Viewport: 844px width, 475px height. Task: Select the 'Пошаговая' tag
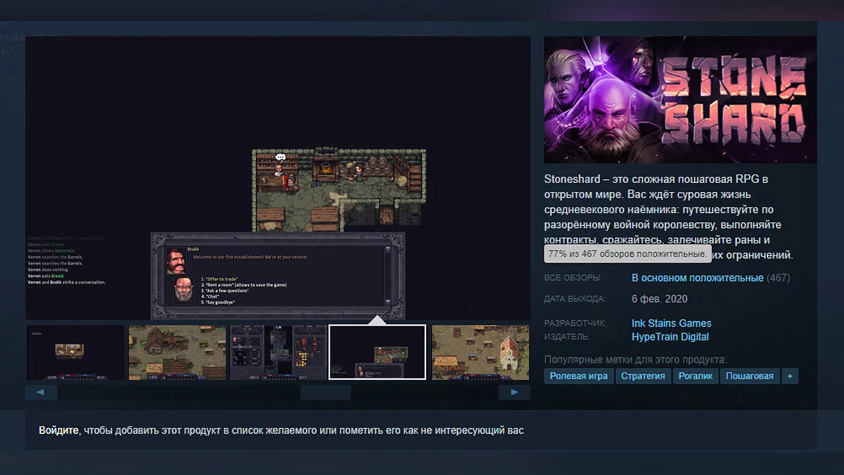(750, 376)
